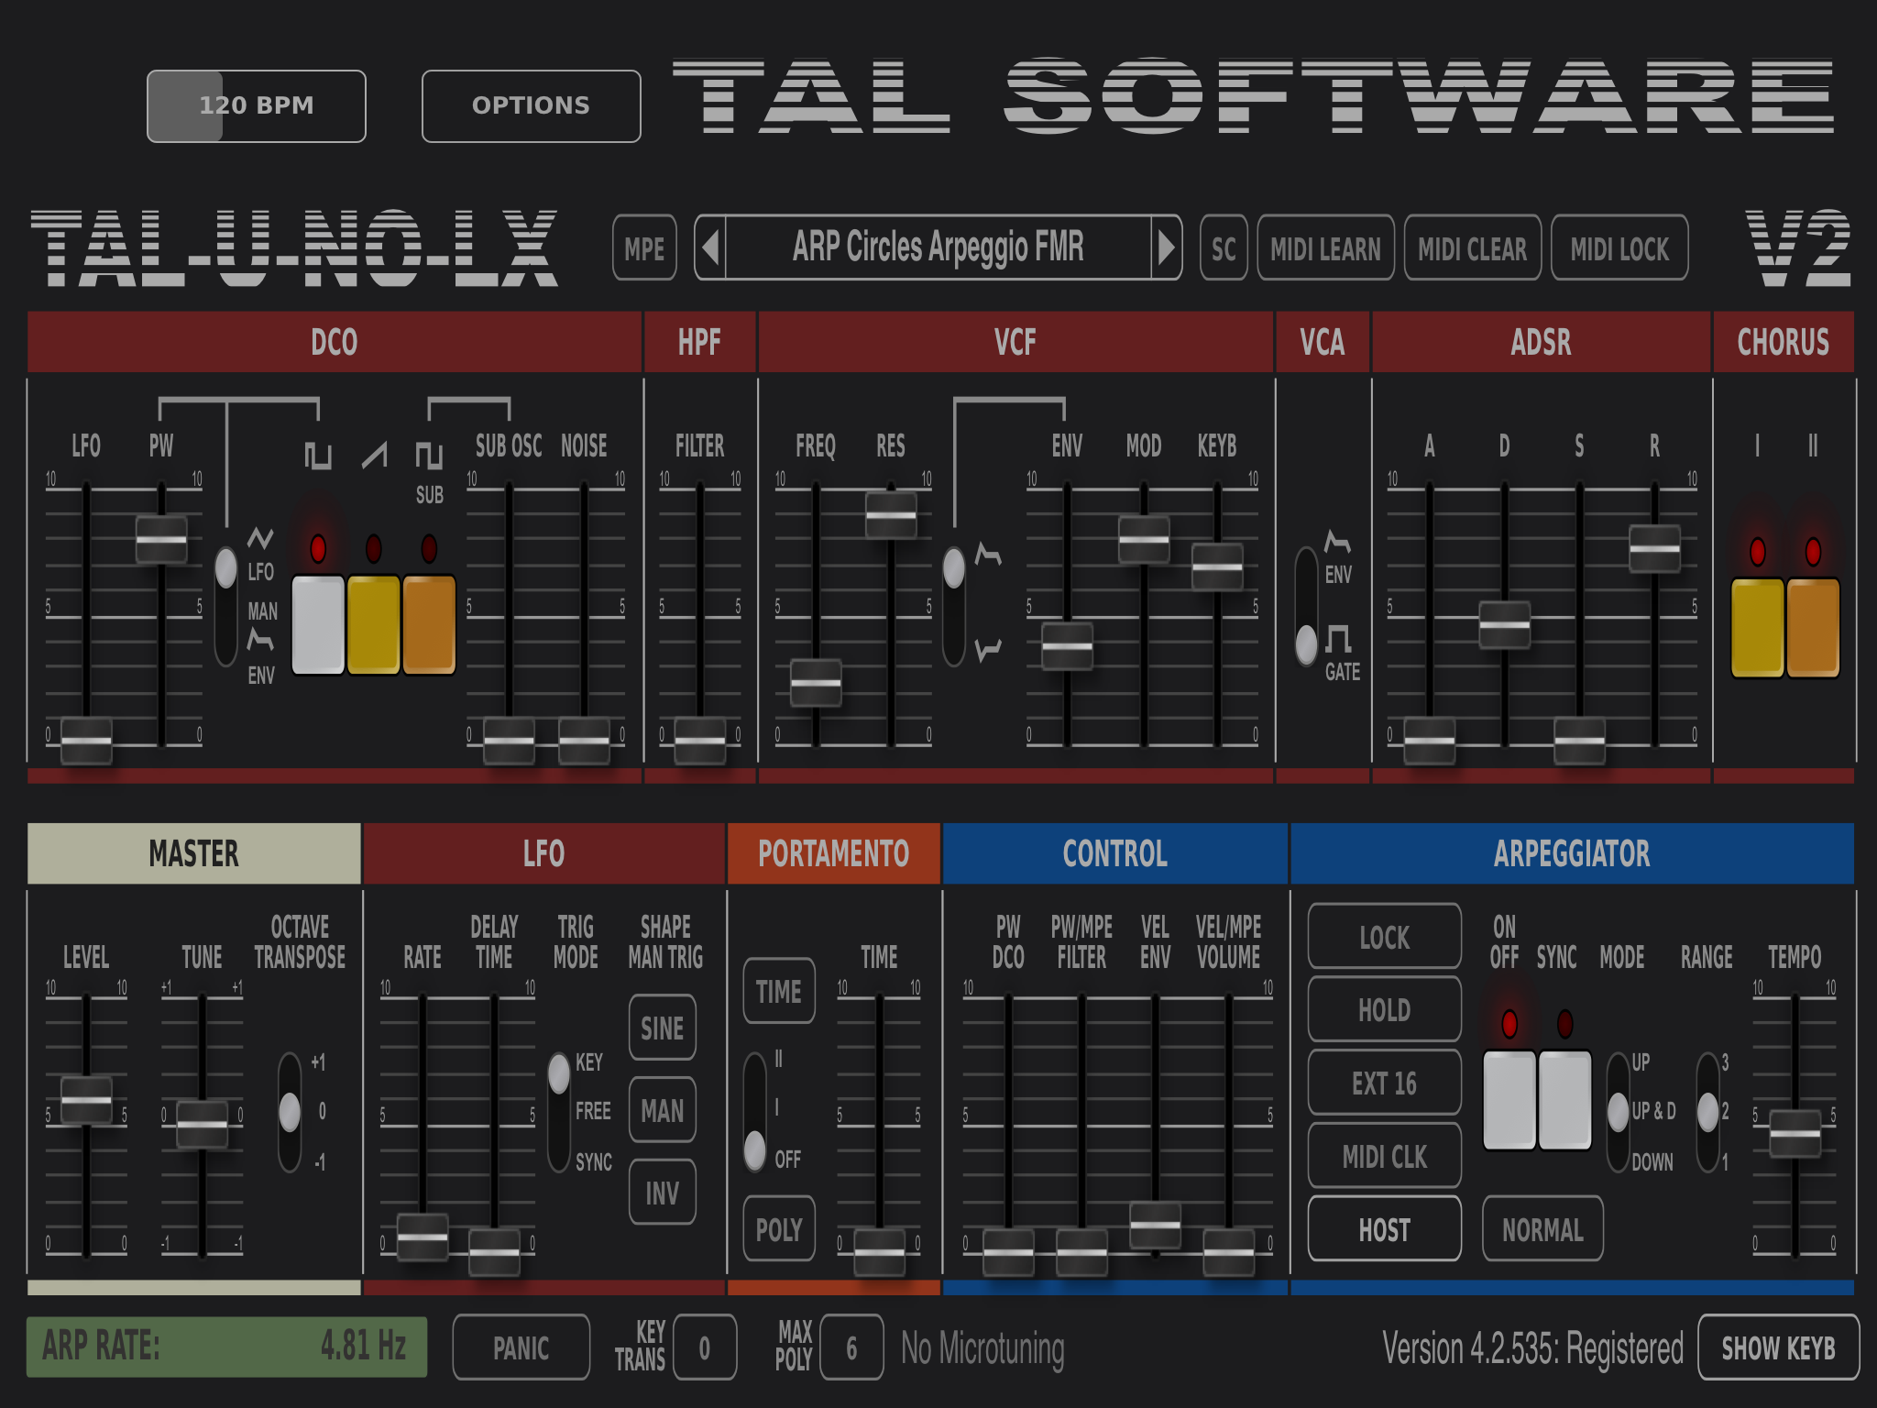The image size is (1877, 1408).
Task: Toggle the arpeggiator SYNC button
Action: tap(1565, 1100)
